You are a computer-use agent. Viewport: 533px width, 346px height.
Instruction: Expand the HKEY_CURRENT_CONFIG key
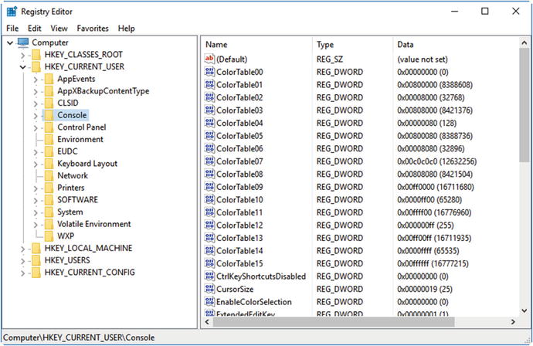tap(22, 273)
